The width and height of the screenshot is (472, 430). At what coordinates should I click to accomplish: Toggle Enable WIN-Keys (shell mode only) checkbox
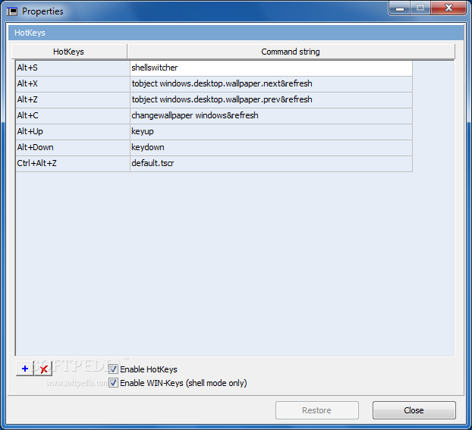pyautogui.click(x=113, y=383)
